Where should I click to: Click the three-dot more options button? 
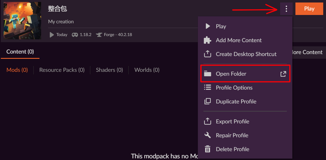(286, 9)
